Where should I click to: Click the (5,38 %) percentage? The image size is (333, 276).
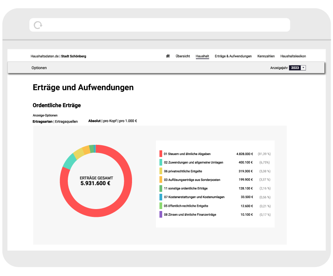265,171
